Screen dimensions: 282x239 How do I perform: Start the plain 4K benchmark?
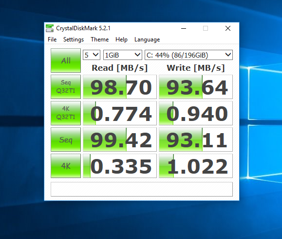66,166
